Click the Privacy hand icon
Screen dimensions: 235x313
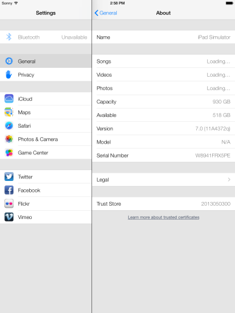[x=9, y=74]
